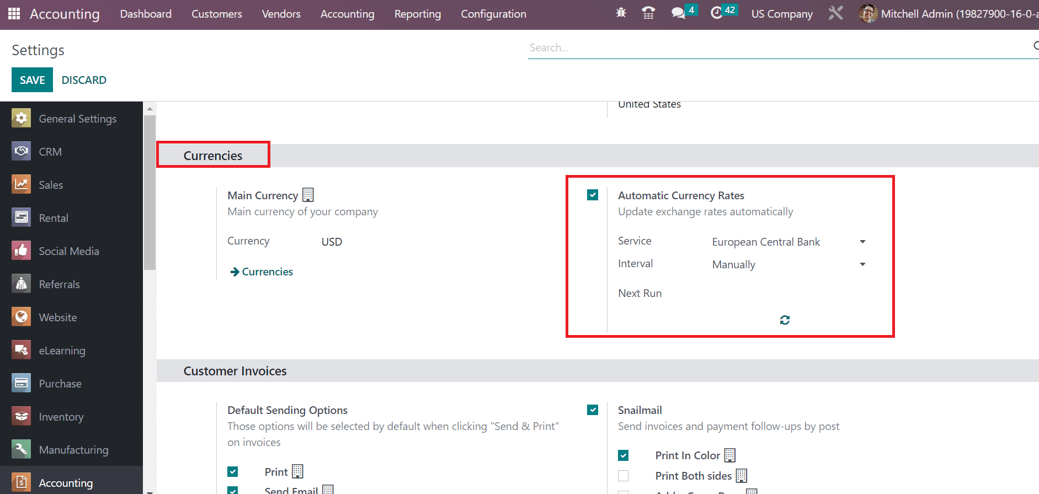
Task: Click the USD currency field
Action: tap(332, 242)
